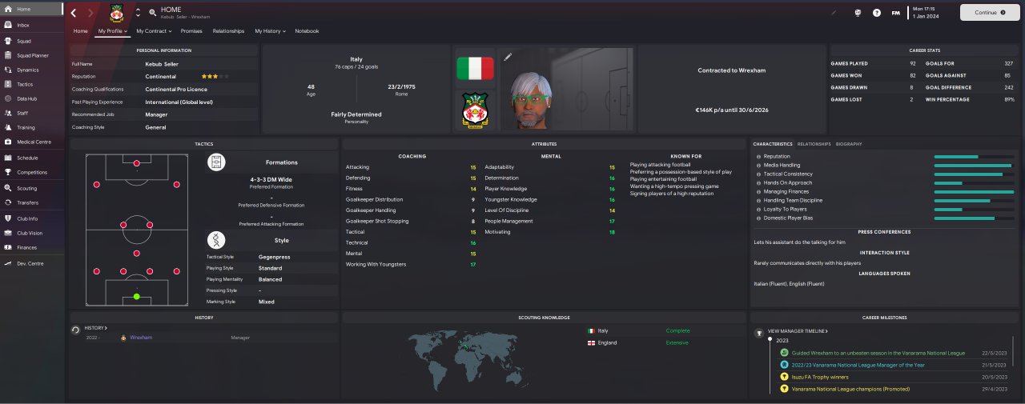Open the search magnifier icon

click(152, 13)
